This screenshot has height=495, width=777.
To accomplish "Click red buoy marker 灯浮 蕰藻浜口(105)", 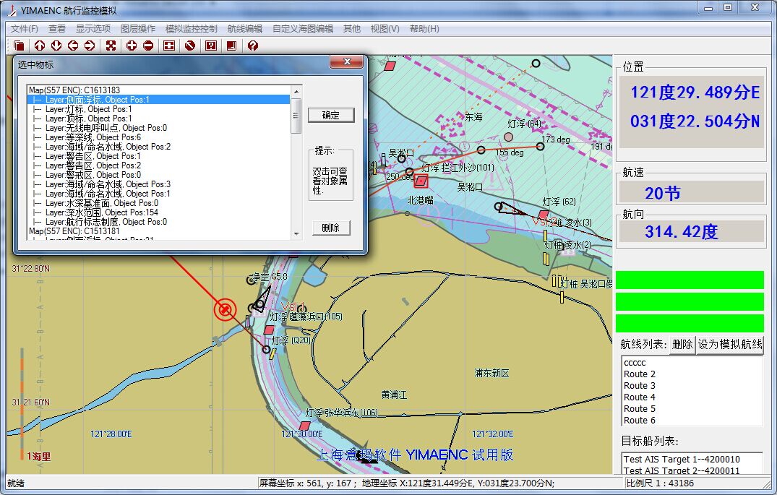I will tap(269, 330).
